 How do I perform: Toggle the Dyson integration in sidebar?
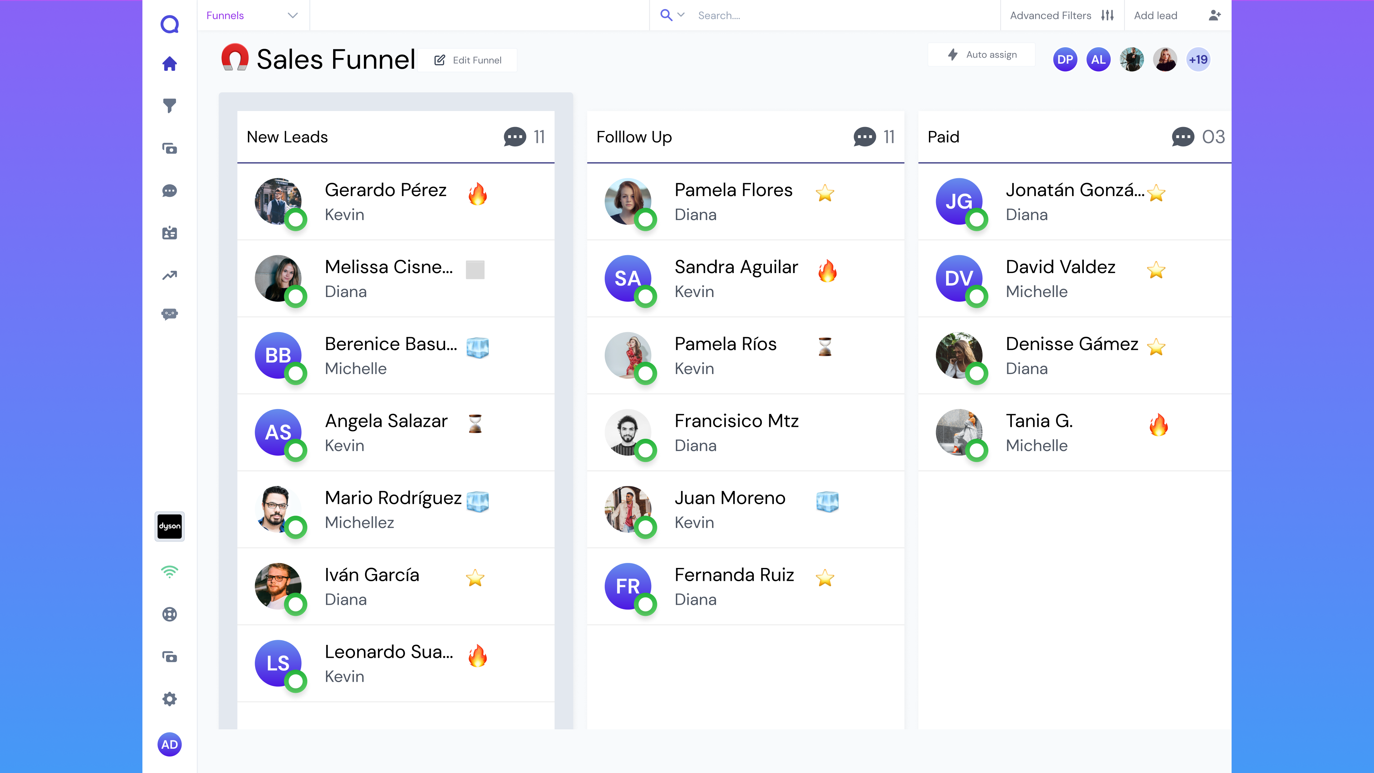click(x=170, y=526)
